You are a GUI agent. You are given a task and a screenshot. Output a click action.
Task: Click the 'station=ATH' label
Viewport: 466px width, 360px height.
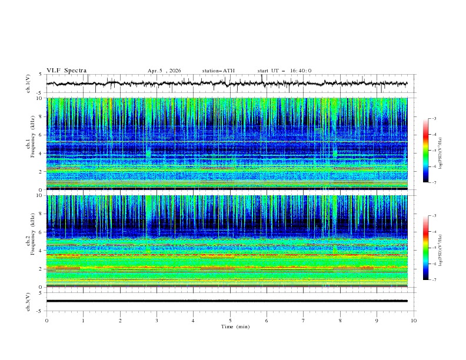click(x=218, y=71)
